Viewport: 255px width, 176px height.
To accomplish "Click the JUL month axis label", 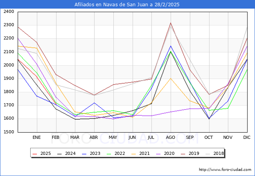I will [x=151, y=137].
